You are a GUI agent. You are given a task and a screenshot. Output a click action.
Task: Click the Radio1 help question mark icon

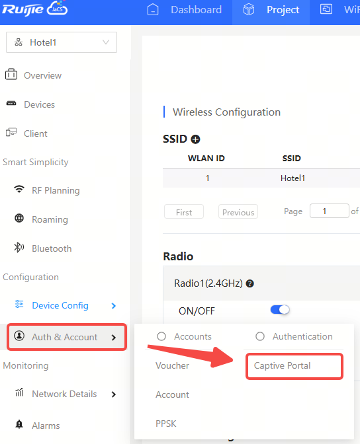[249, 283]
